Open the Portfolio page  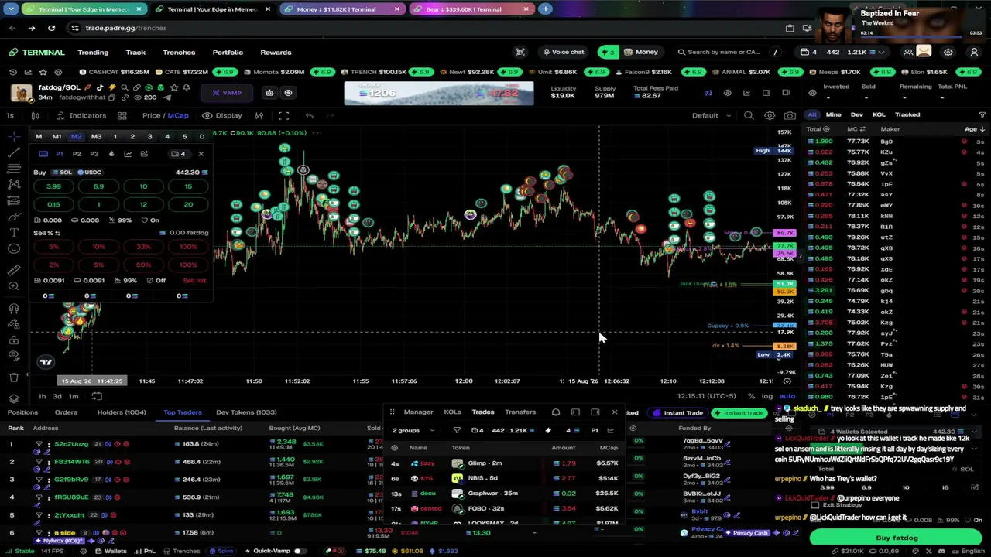coord(228,53)
